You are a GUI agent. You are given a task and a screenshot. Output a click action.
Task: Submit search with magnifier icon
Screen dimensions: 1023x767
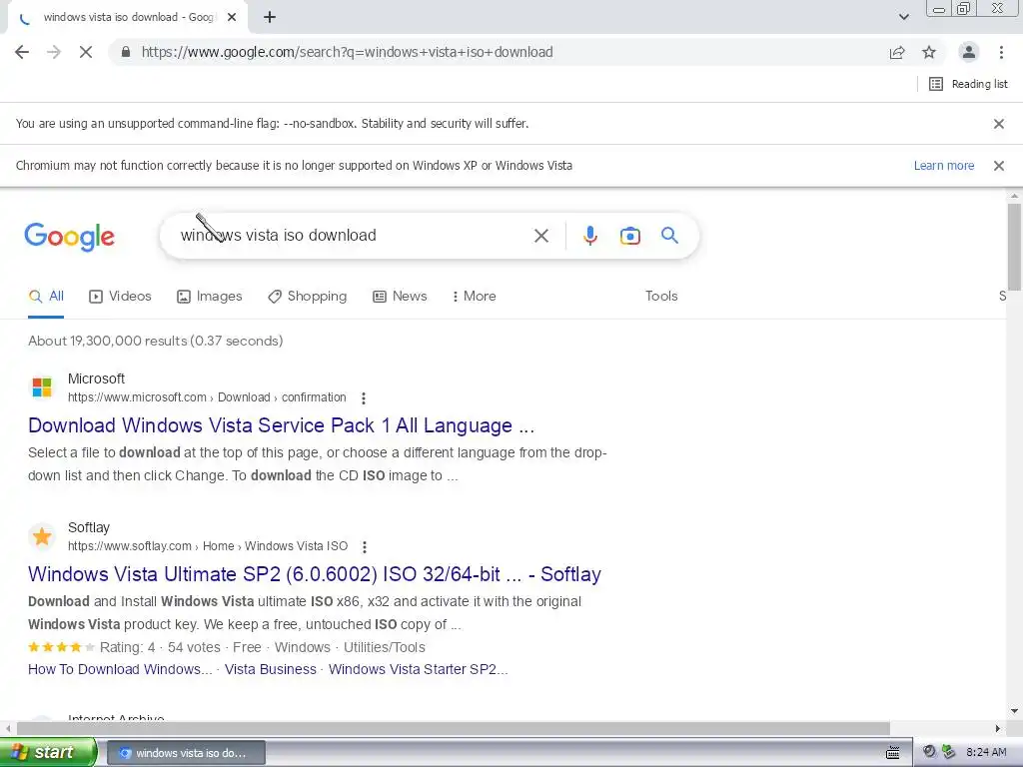[669, 236]
